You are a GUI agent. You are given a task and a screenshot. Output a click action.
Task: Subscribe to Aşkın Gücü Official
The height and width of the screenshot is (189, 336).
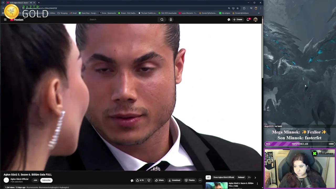point(46,180)
